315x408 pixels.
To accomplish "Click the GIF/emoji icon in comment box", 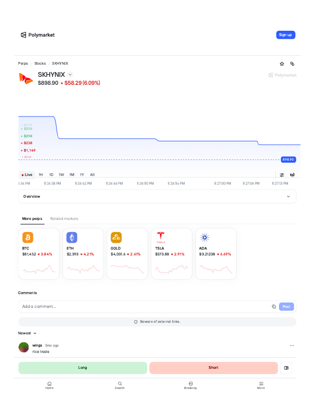I will pyautogui.click(x=274, y=306).
